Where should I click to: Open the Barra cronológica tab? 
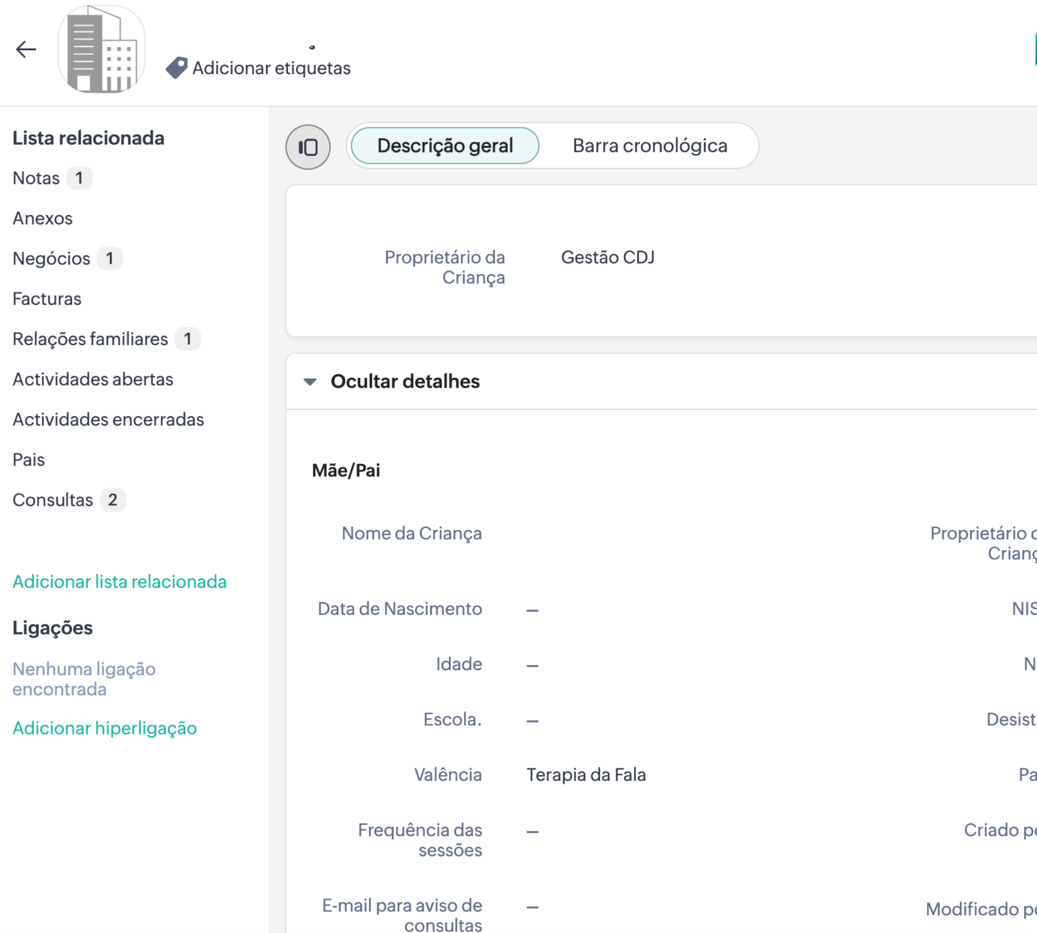(650, 146)
